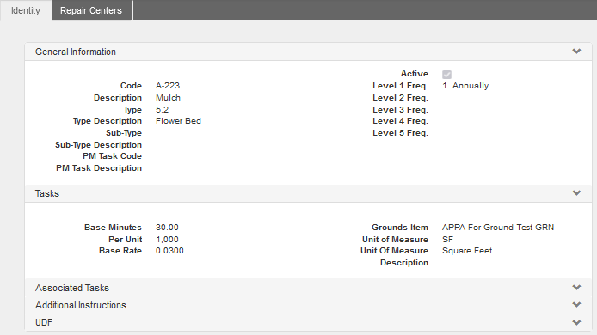Click the General Information header title
597x335 pixels.
point(76,52)
